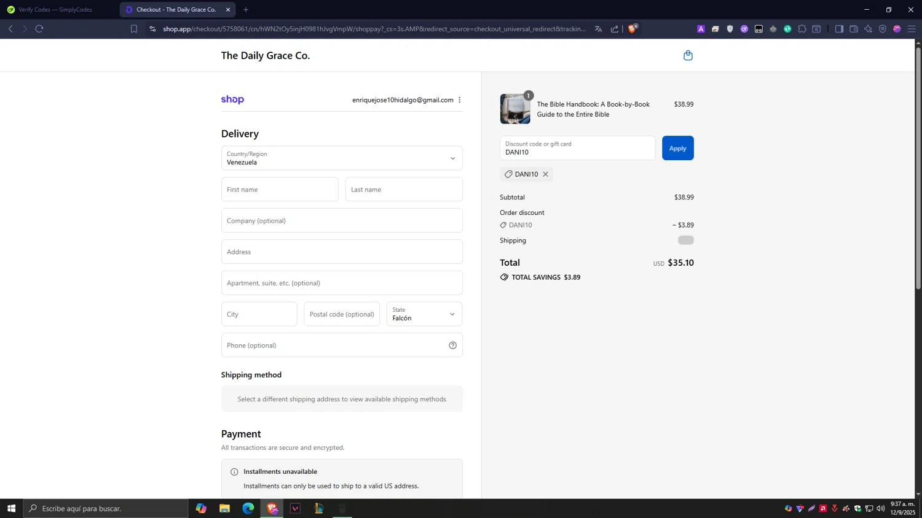The width and height of the screenshot is (922, 518).
Task: Select the Checkout Daily Grace Co. tab
Action: coord(176,10)
